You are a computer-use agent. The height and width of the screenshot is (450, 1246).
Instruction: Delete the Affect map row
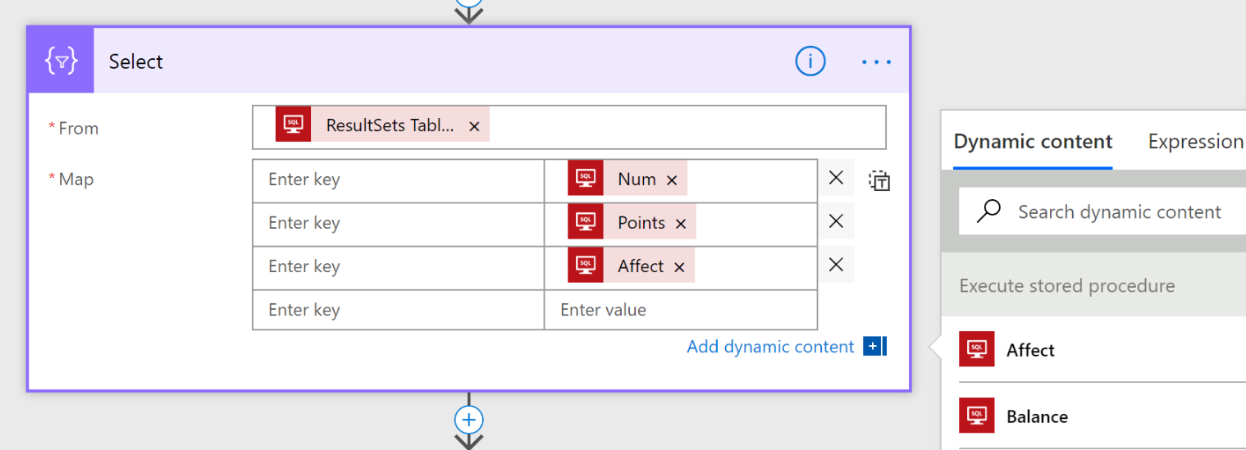(x=836, y=265)
